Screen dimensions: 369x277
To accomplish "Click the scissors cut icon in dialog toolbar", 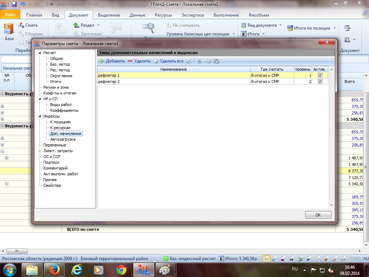I will [199, 61].
